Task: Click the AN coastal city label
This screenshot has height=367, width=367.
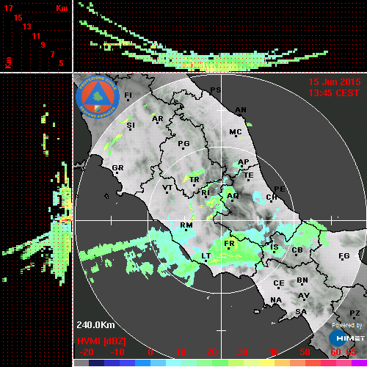Action: (x=241, y=110)
